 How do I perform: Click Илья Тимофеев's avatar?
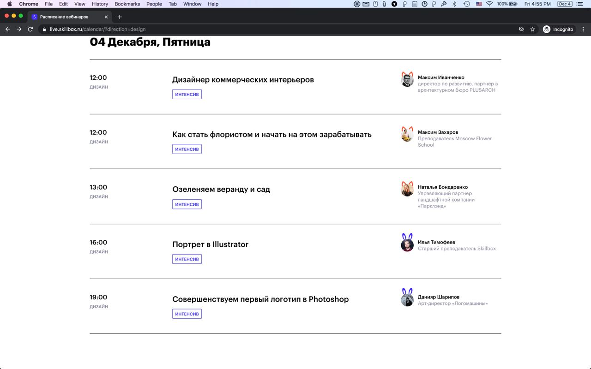(x=407, y=243)
